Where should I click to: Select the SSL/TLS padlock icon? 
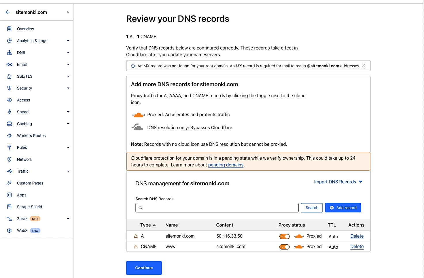(x=9, y=76)
